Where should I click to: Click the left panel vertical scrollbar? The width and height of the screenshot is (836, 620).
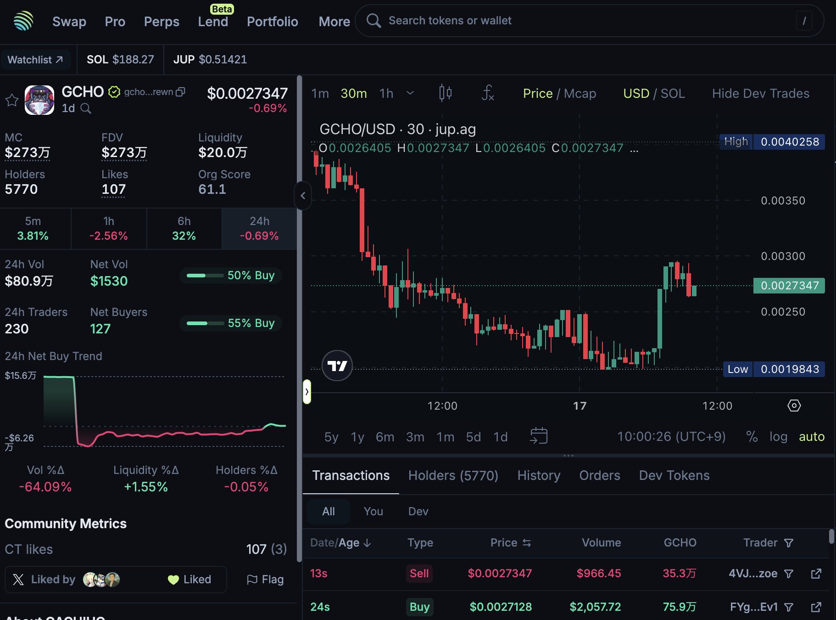click(299, 318)
